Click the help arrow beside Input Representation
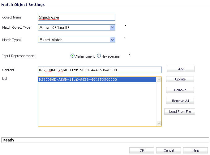The height and width of the screenshot is (155, 210). [x=130, y=55]
